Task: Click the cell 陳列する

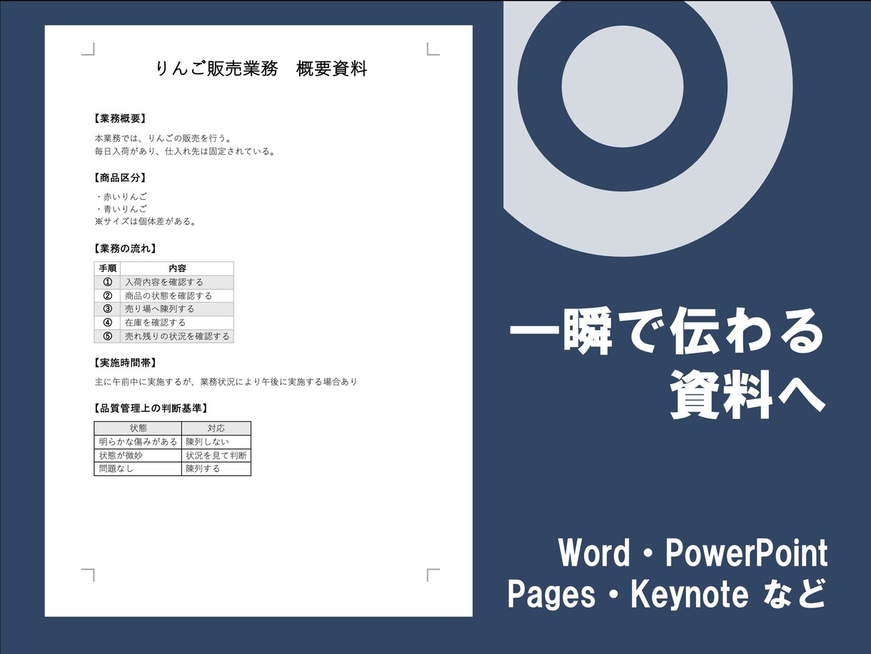Action: coord(216,469)
